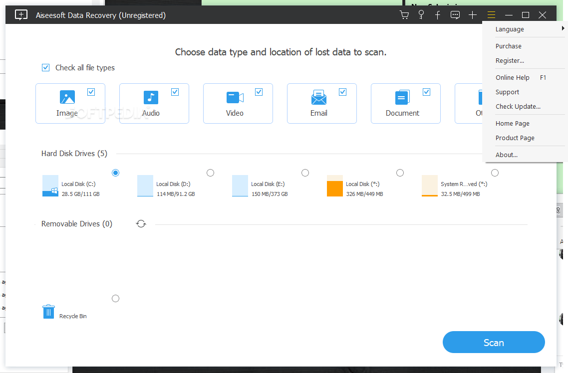Click the 150 MB/373 GB size text
This screenshot has height=373, width=568.
click(x=270, y=194)
